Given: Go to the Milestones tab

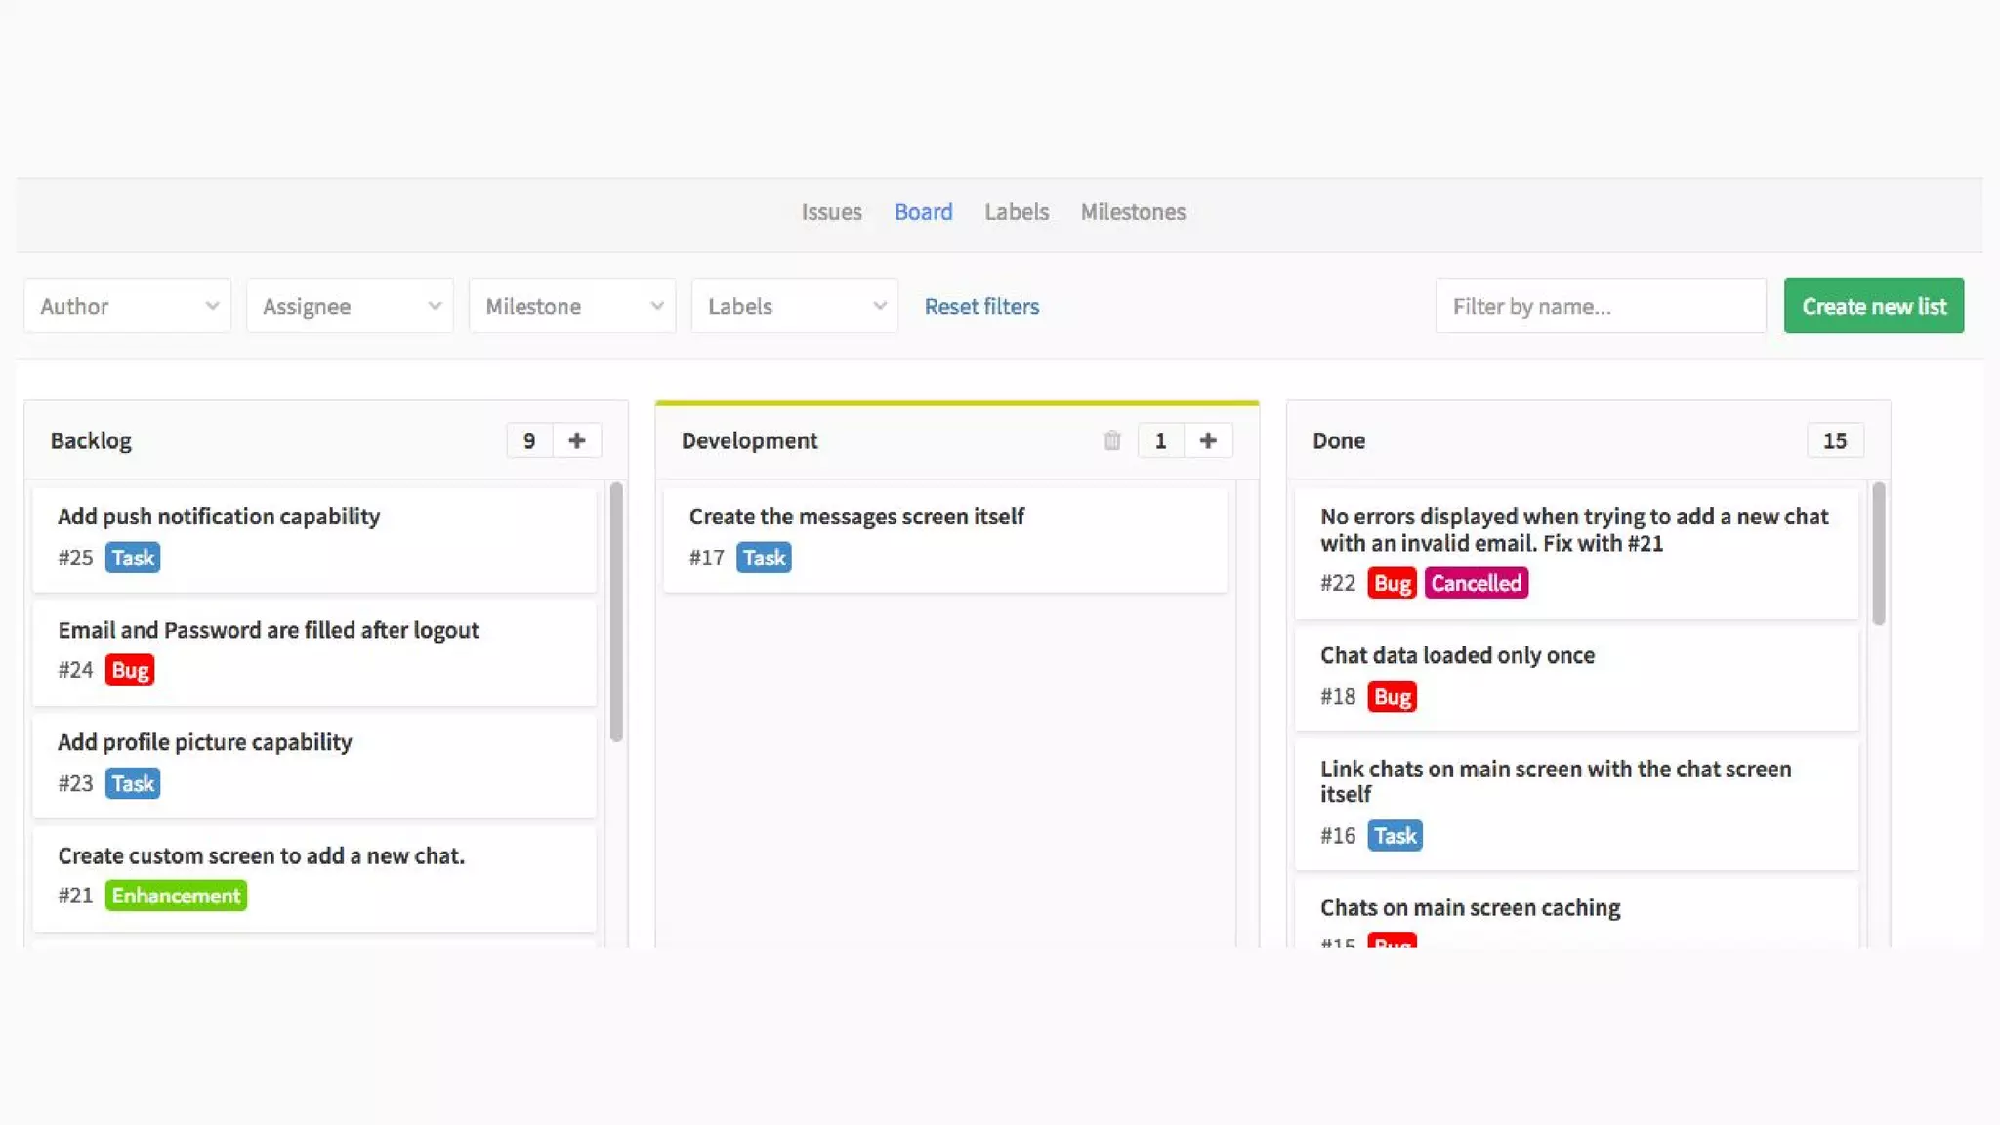Looking at the screenshot, I should [1133, 212].
